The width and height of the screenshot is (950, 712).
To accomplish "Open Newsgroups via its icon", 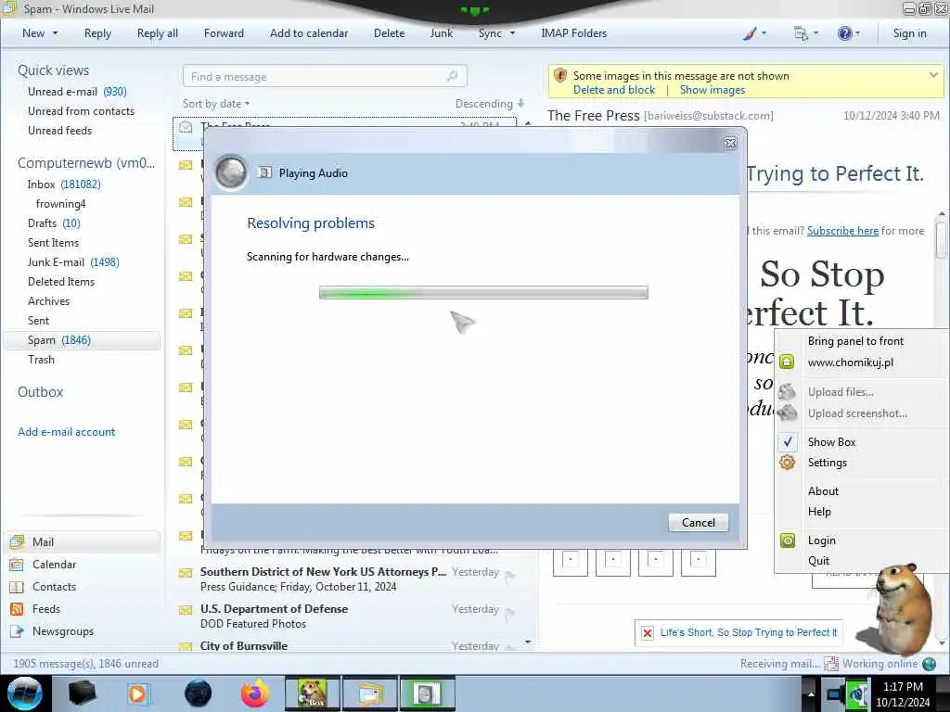I will pyautogui.click(x=17, y=631).
